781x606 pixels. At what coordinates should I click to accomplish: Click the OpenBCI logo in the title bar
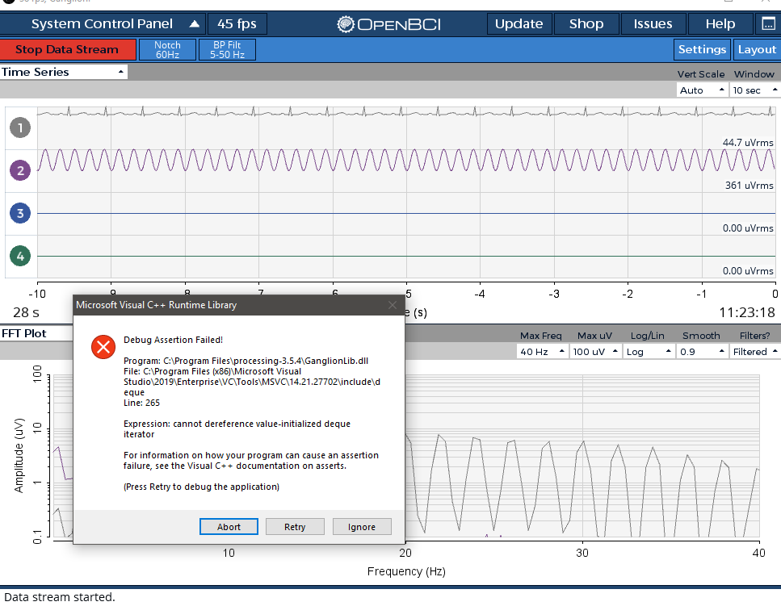click(388, 23)
